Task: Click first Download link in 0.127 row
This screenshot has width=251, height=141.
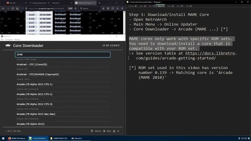Action: coord(60,22)
